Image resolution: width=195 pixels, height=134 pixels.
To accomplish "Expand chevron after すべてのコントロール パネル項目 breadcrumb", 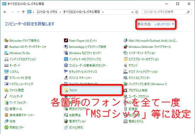I will [103, 12].
